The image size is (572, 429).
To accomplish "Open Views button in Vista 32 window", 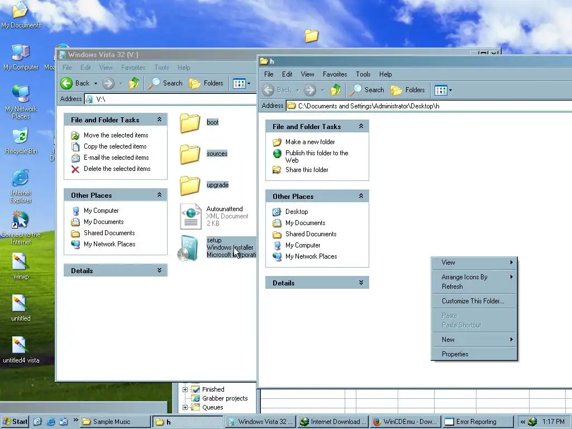I will coord(239,83).
